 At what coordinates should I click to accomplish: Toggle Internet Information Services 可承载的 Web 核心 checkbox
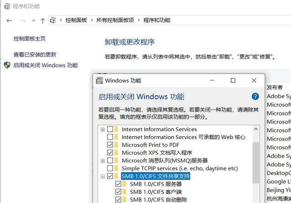click(110, 137)
